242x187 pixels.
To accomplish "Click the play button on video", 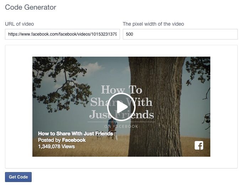I will pyautogui.click(x=121, y=107).
